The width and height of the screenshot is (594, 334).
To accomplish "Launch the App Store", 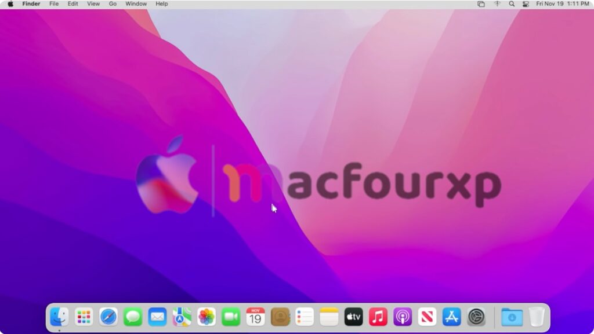I will coord(451,317).
